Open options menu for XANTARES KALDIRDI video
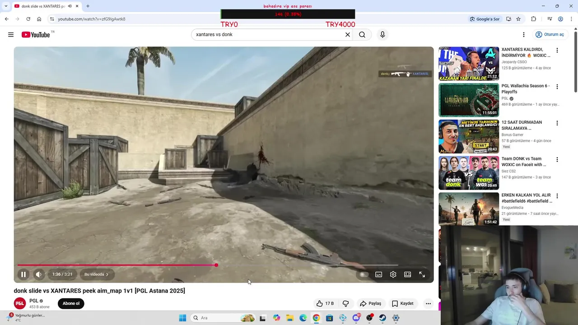 (557, 51)
